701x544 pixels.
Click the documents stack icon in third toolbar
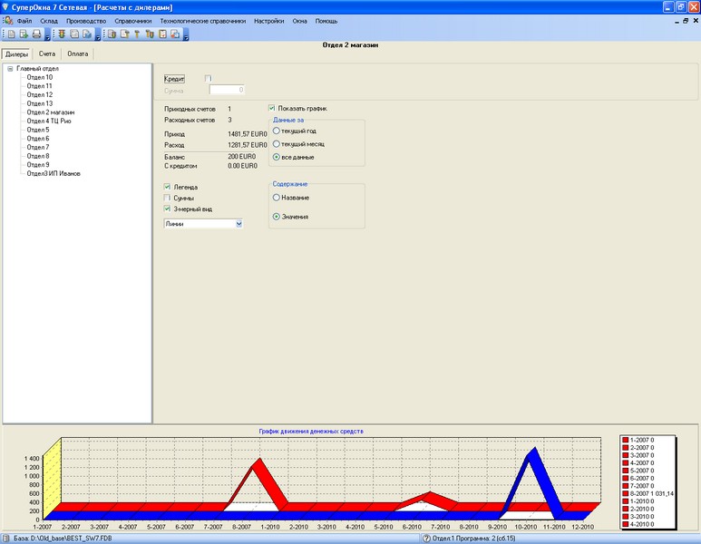pos(112,34)
